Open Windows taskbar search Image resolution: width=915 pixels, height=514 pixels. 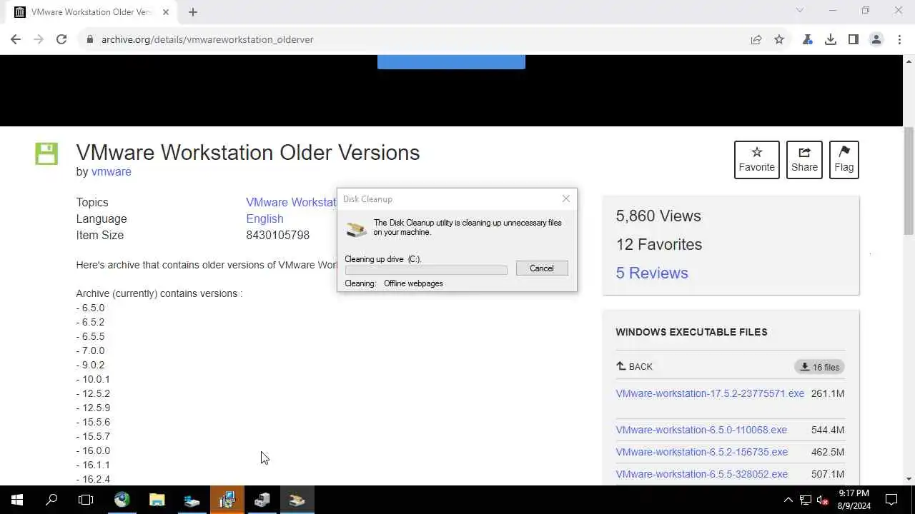[51, 500]
